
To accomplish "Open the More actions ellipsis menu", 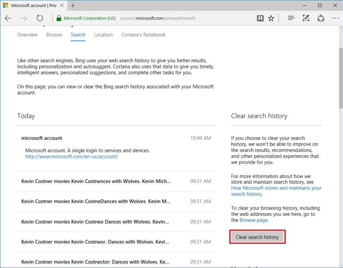I will click(336, 18).
